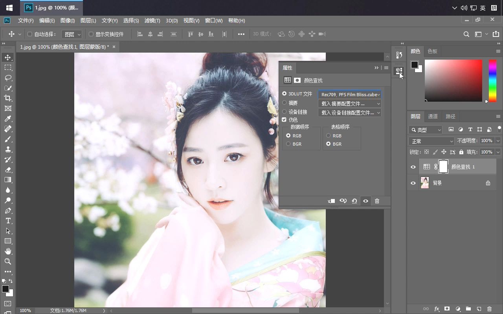
Task: Open the Properties panel flyout menu
Action: click(x=386, y=68)
